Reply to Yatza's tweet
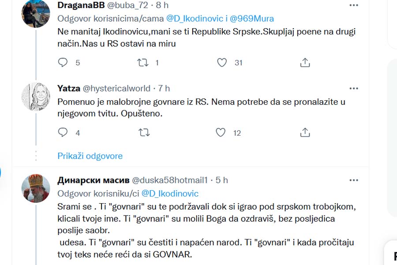Image resolution: width=397 pixels, height=265 pixels. tap(63, 132)
